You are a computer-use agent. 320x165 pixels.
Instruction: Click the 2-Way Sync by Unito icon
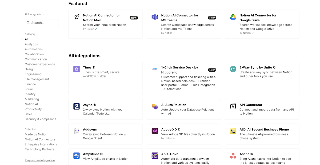(233, 69)
